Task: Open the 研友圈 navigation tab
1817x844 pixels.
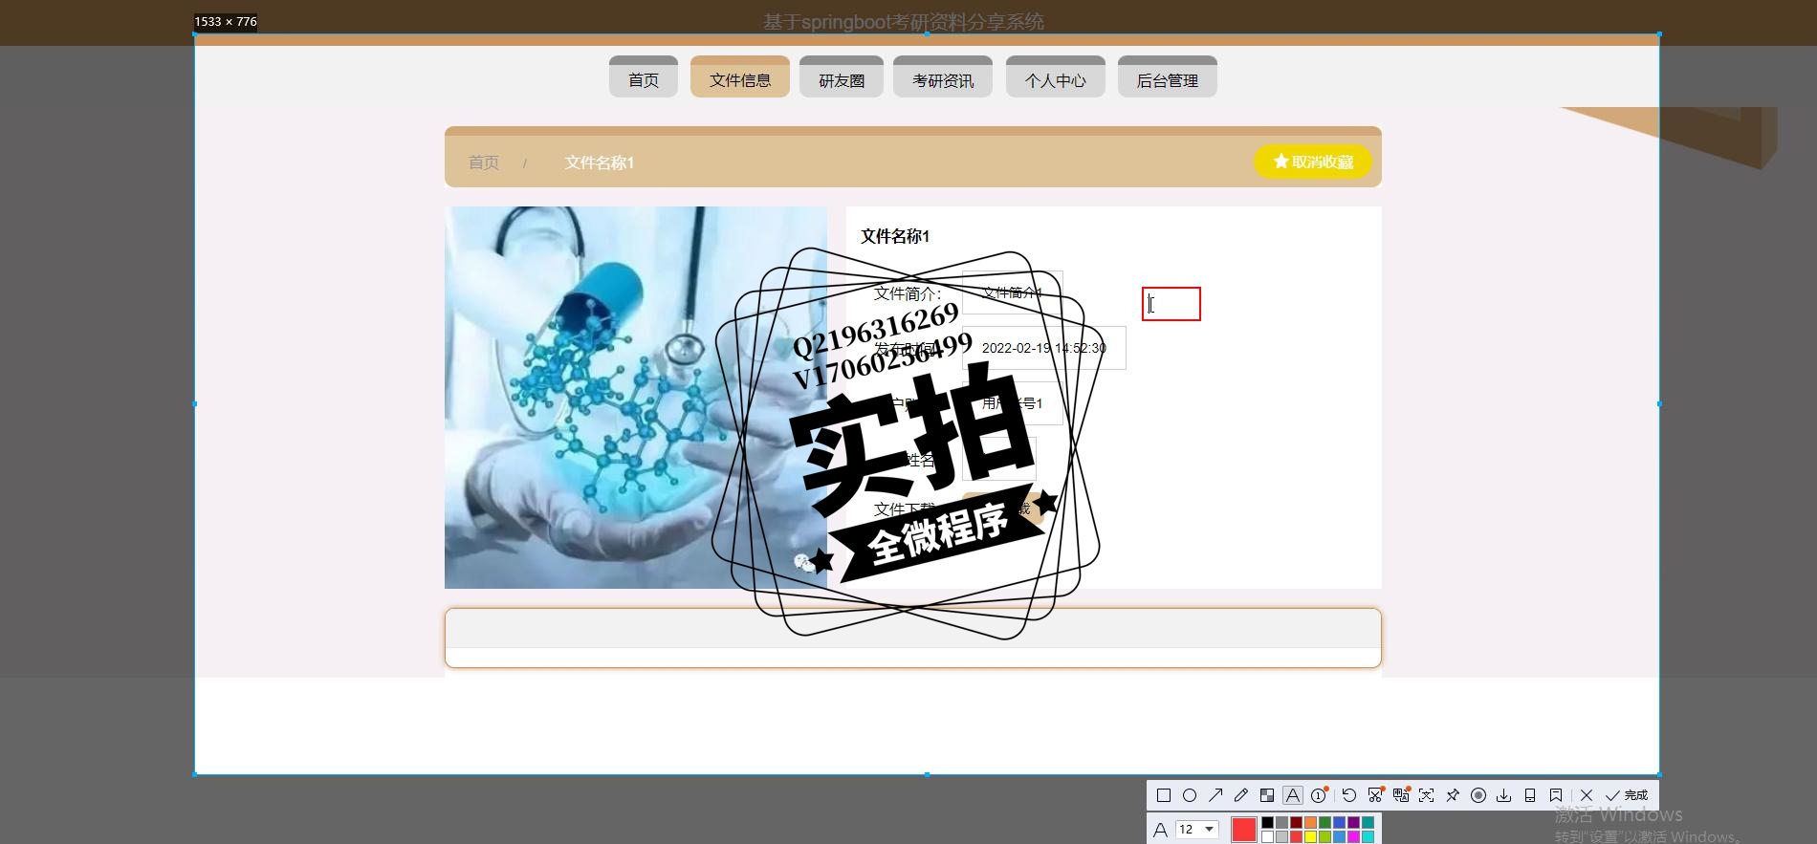Action: 842,78
